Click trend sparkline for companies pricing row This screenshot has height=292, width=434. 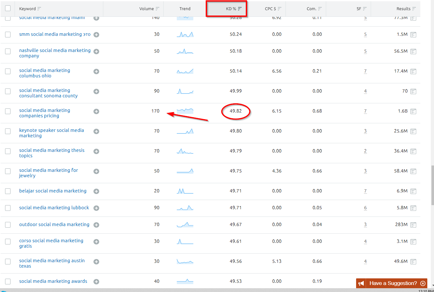(x=185, y=111)
